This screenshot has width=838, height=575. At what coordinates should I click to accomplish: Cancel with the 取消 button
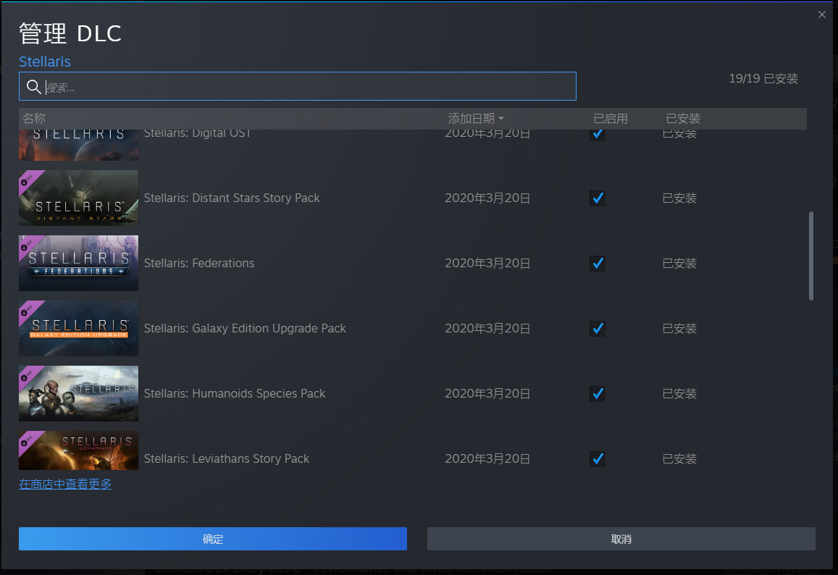(621, 539)
